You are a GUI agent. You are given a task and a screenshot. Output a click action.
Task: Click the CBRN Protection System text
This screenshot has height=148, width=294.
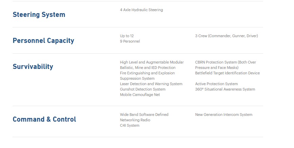pos(225,62)
